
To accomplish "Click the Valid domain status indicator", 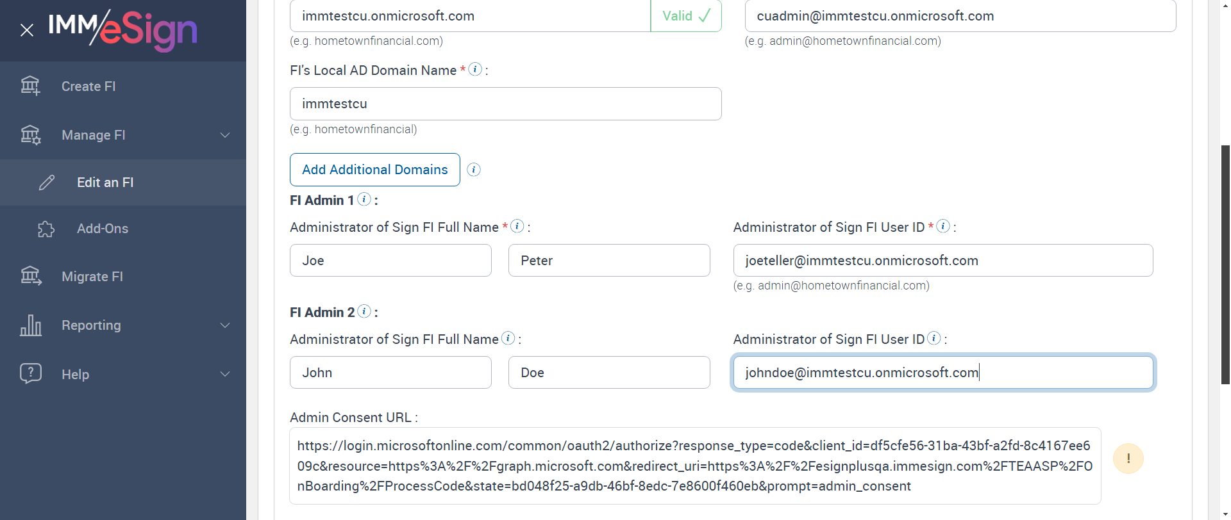I will click(x=686, y=16).
